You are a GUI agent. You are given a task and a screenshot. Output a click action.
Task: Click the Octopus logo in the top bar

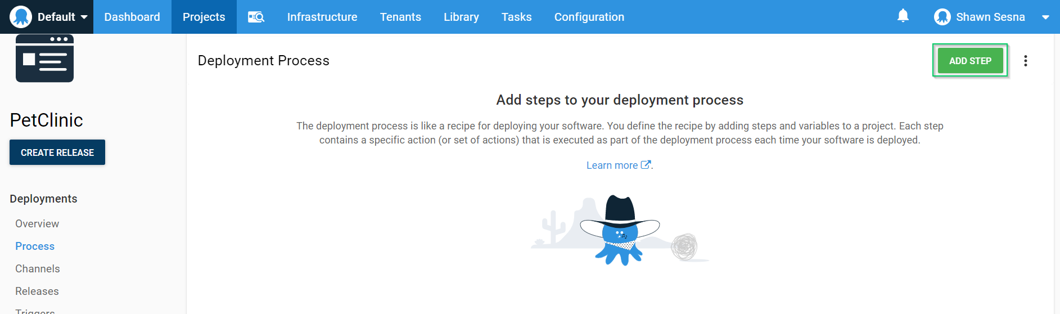coord(21,17)
